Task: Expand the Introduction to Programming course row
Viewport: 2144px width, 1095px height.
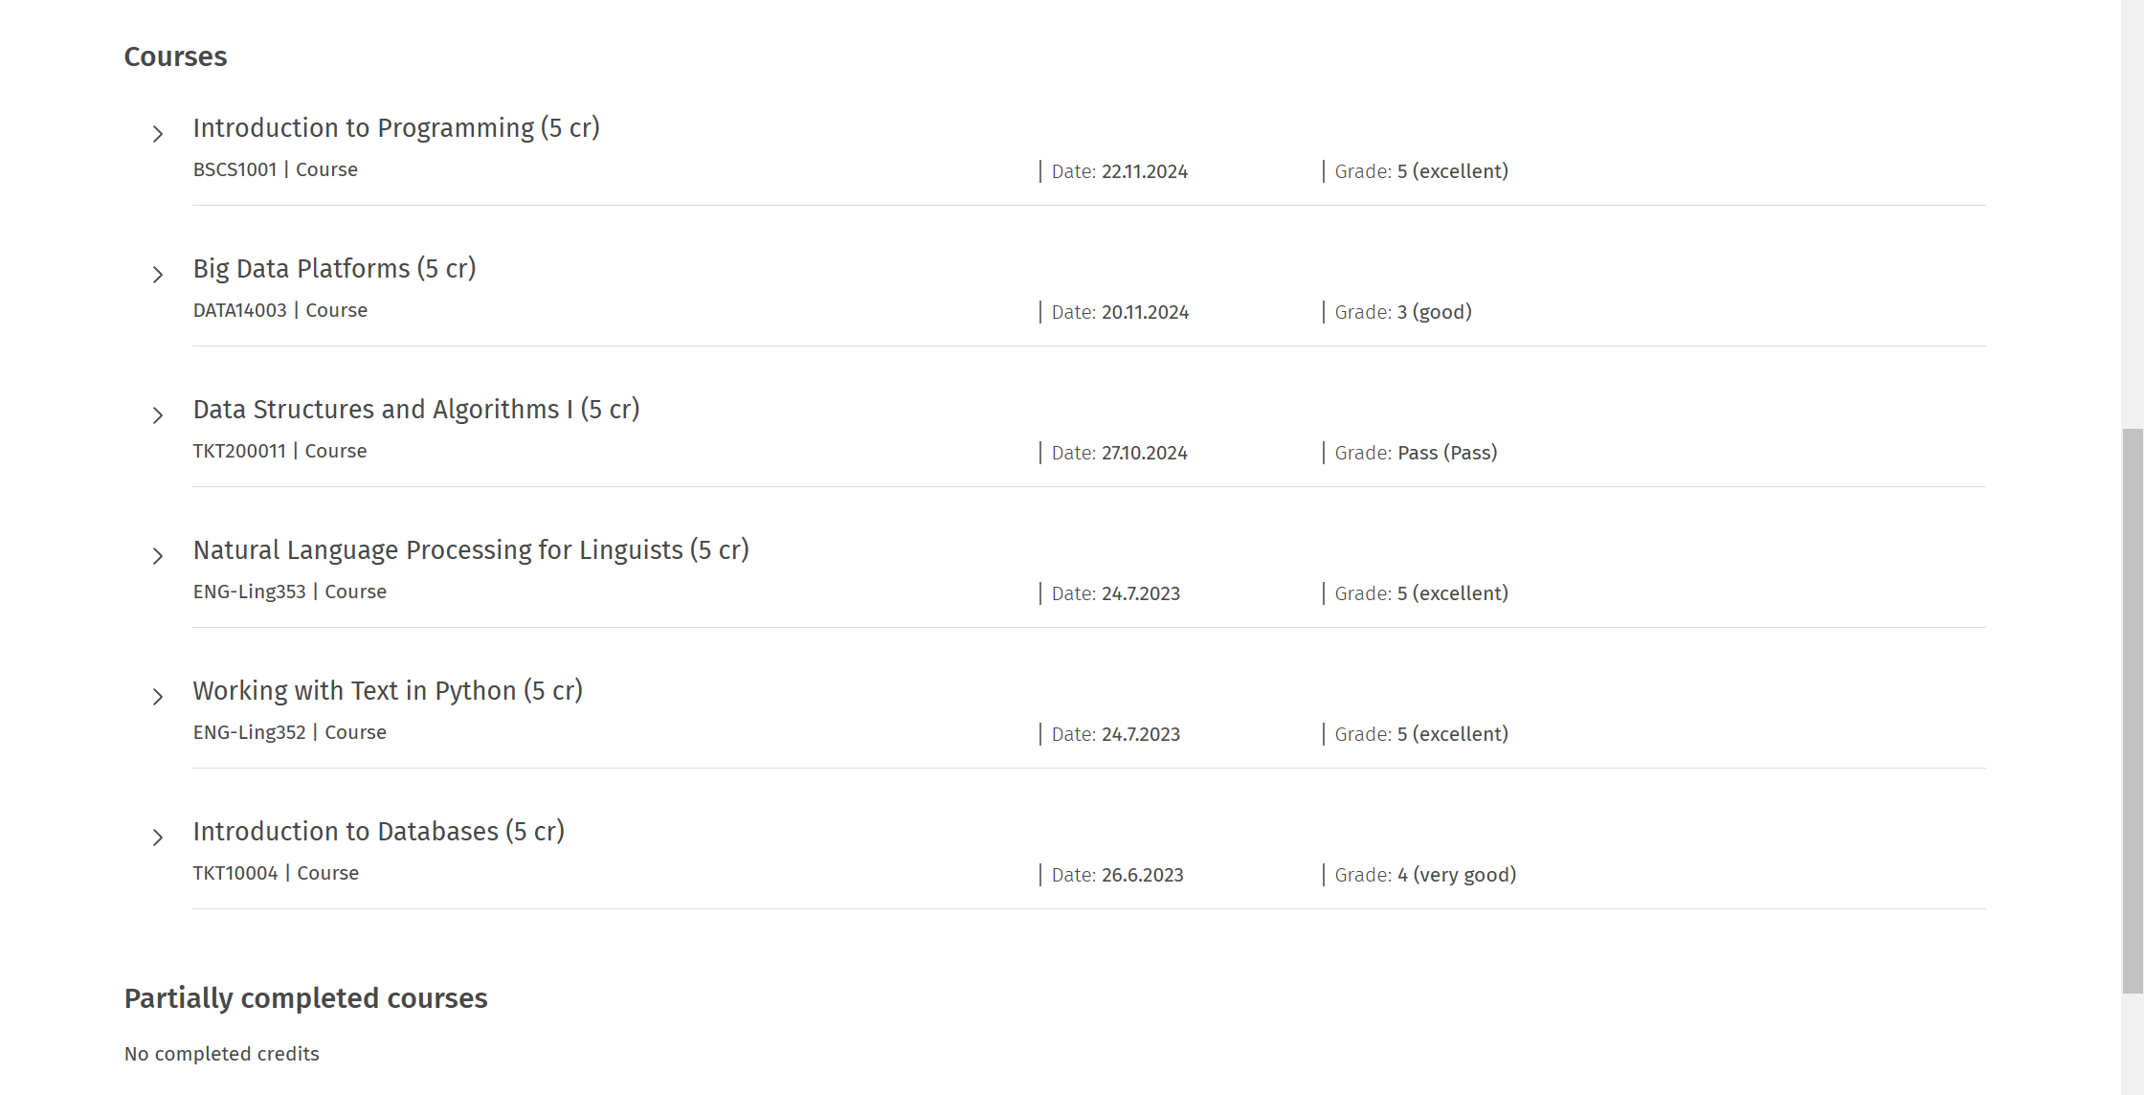Action: (158, 134)
